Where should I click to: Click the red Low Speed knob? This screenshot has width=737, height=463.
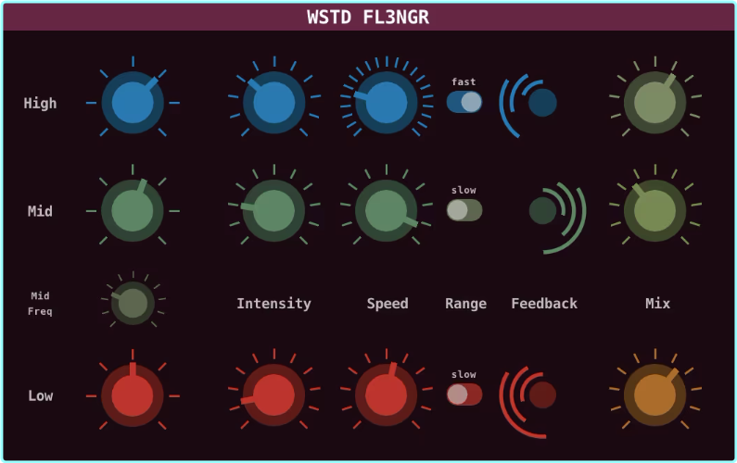[x=387, y=395]
